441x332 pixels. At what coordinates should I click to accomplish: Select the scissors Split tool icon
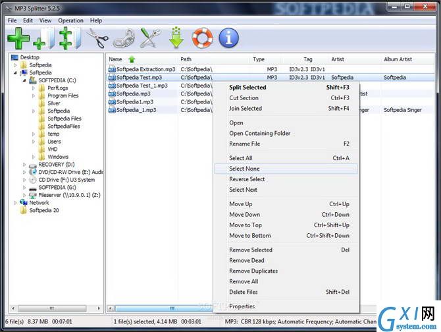[97, 38]
